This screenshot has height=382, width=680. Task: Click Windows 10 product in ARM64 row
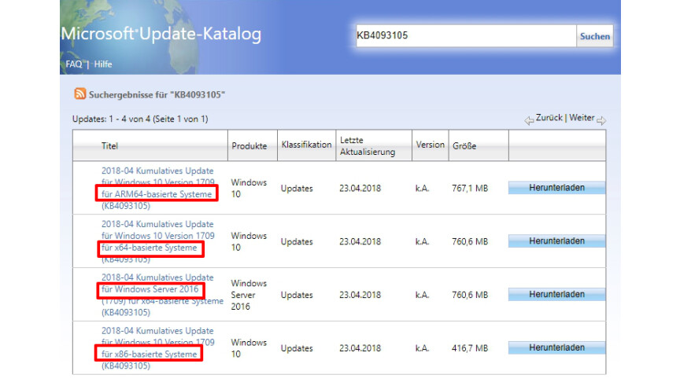(x=249, y=189)
